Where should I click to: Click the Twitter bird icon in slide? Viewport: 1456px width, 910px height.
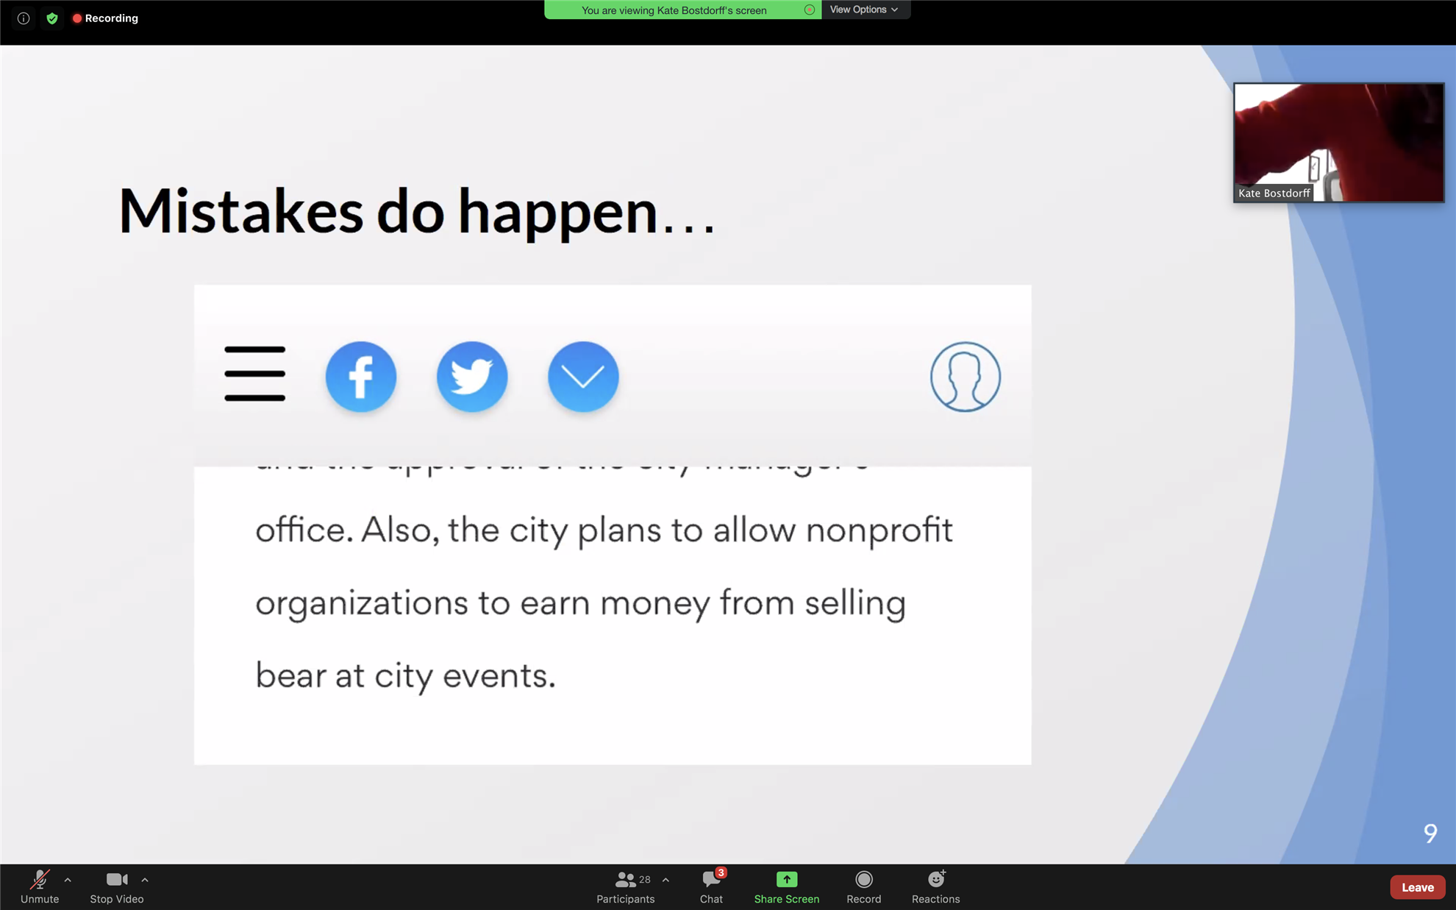tap(472, 377)
